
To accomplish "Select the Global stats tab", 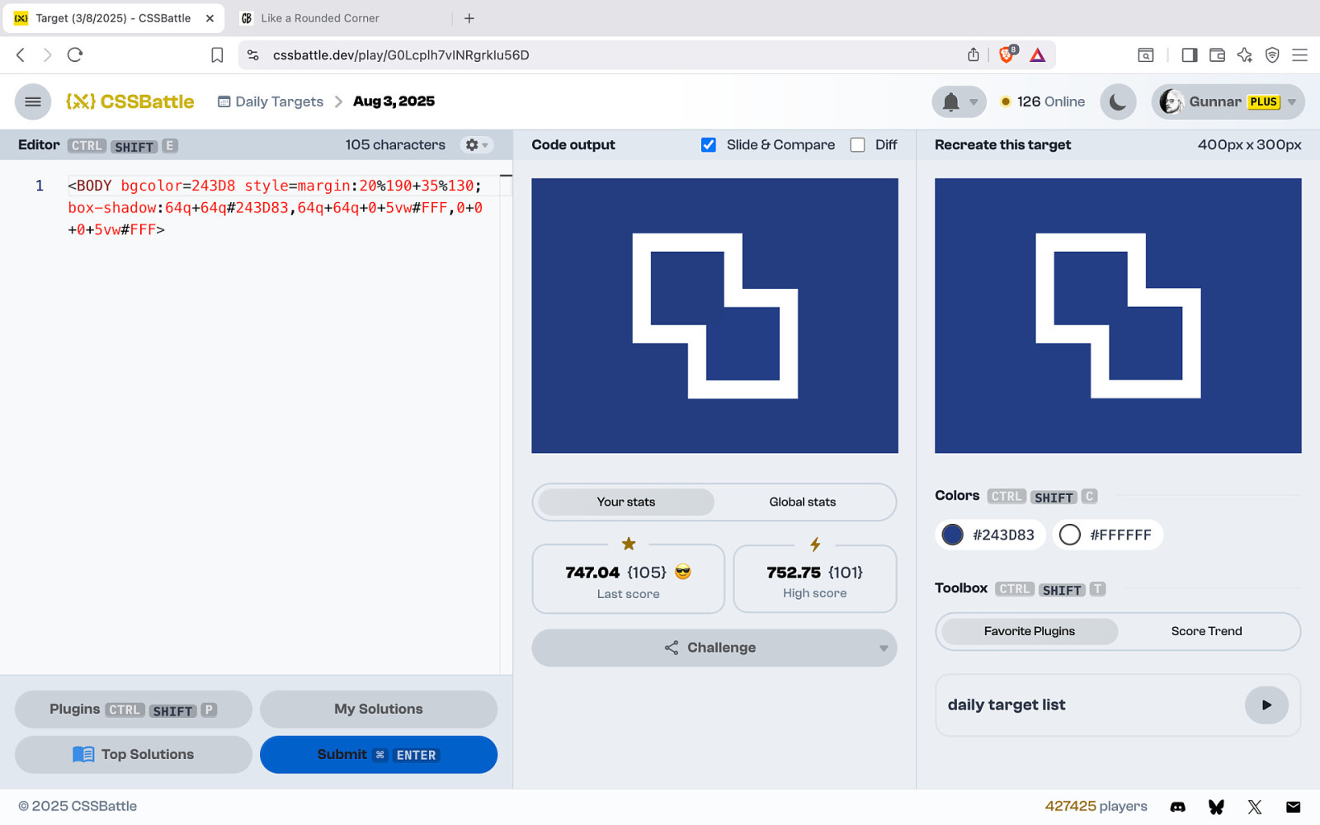I will (x=803, y=502).
